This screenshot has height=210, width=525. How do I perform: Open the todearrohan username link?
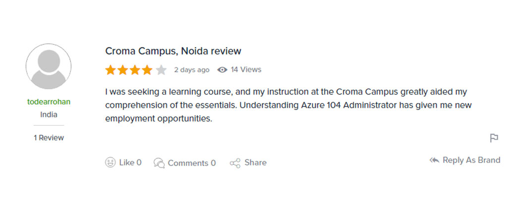[x=49, y=102]
